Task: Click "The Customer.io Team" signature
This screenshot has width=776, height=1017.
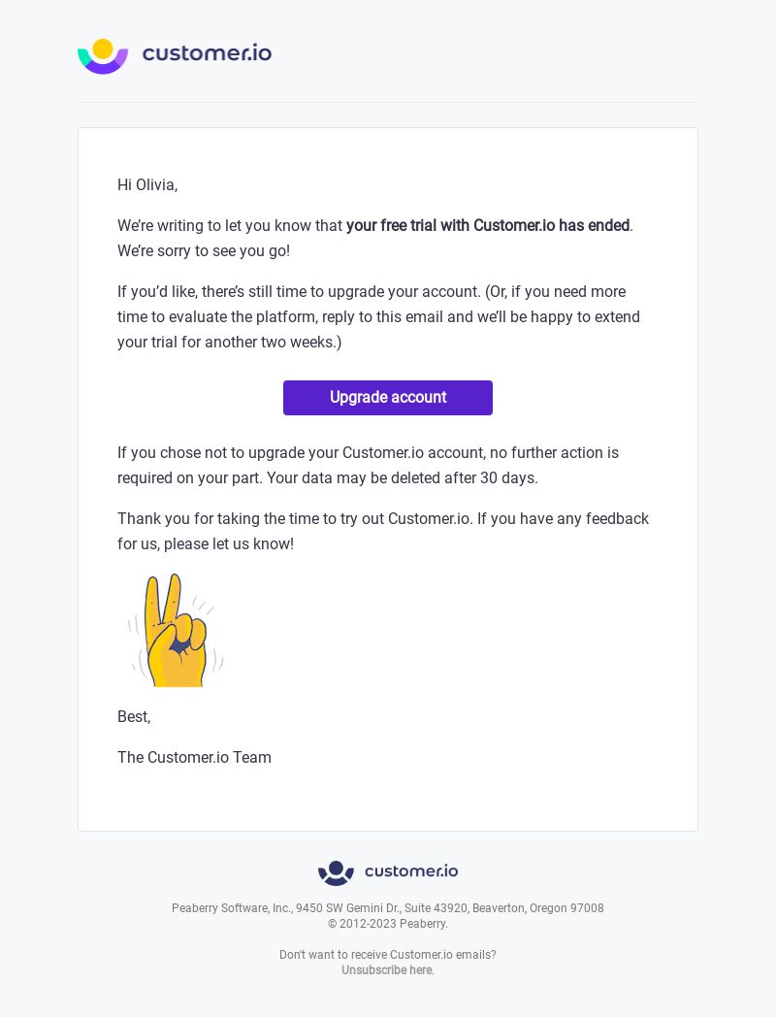Action: pos(195,758)
